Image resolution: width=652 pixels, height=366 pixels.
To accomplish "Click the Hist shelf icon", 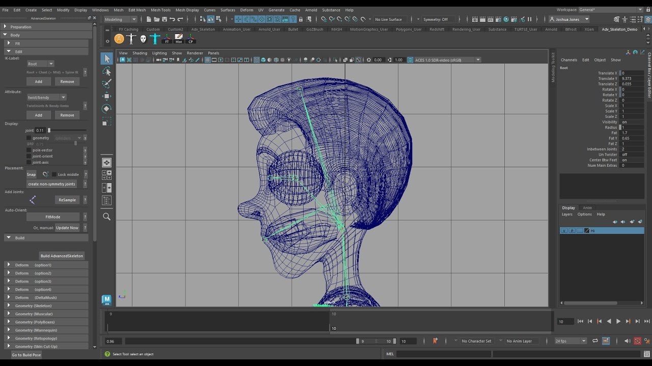I will click(x=179, y=39).
